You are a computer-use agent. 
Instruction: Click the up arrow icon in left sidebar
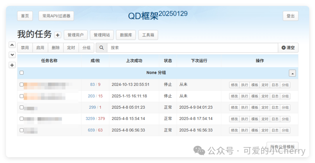12,45
